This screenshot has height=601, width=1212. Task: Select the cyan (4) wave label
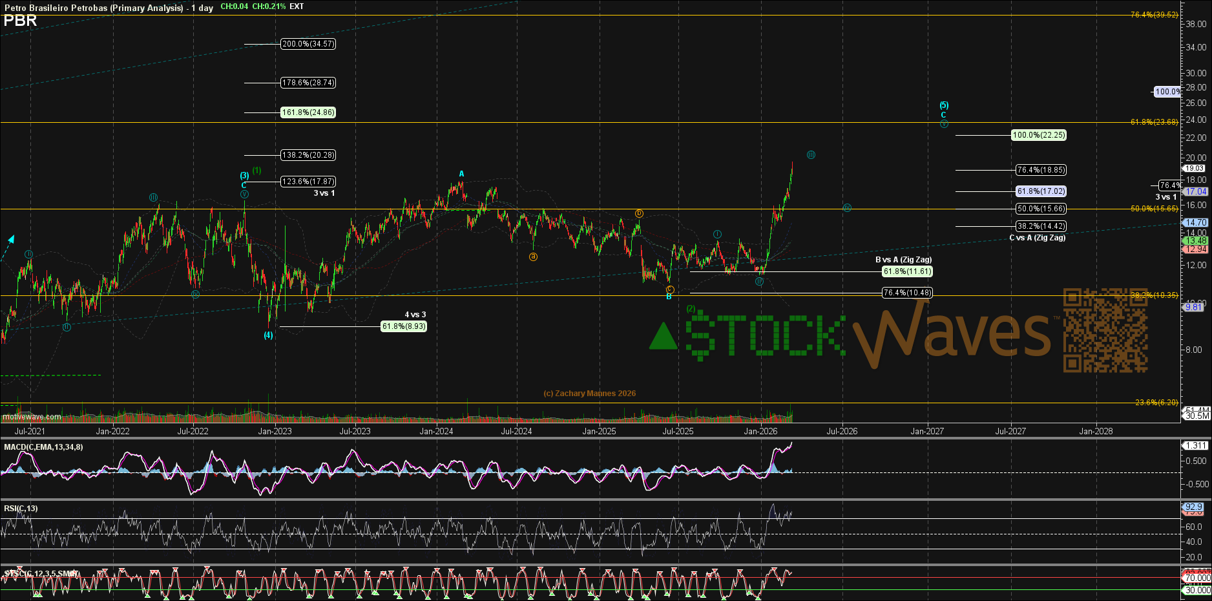pos(268,335)
